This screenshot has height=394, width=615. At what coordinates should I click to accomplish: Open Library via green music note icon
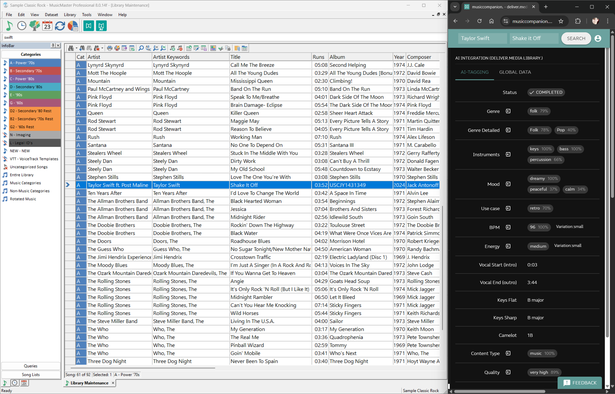click(9, 26)
